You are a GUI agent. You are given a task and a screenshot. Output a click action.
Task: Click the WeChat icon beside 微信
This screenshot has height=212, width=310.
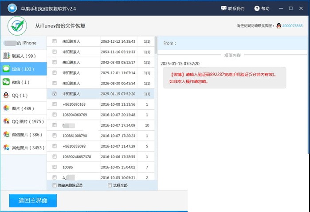[6, 82]
